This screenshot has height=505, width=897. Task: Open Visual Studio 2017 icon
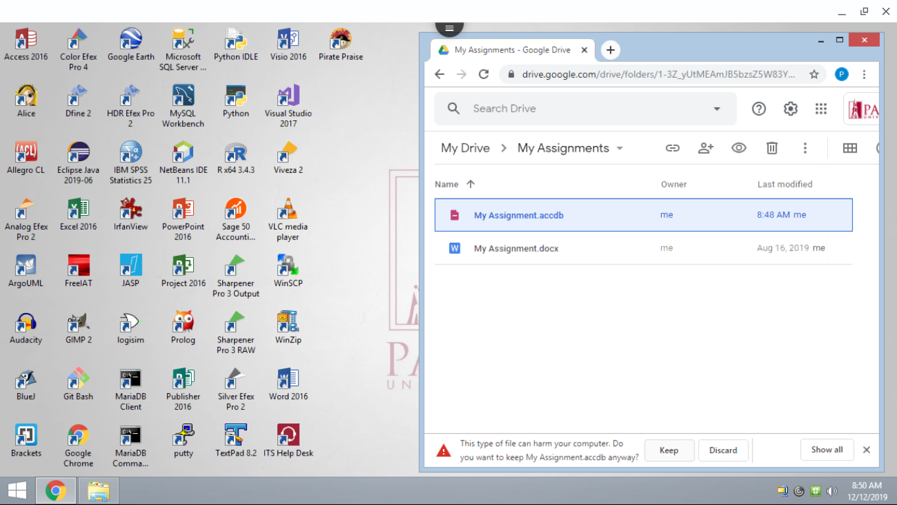point(288,106)
